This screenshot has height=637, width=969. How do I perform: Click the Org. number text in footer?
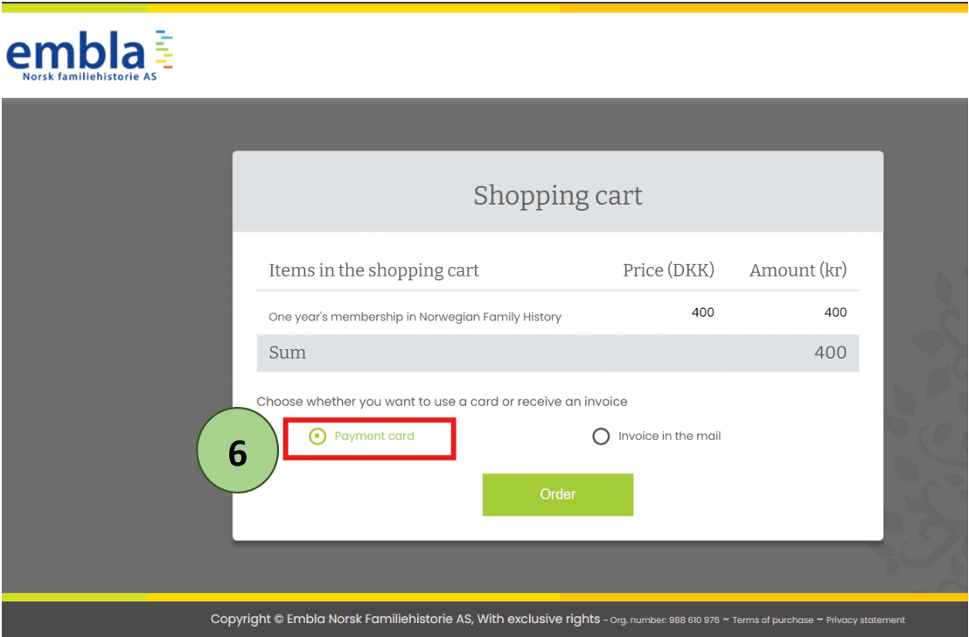tap(664, 620)
